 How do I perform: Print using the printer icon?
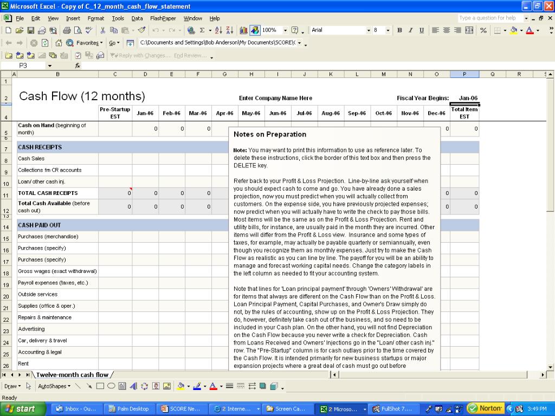(67, 30)
